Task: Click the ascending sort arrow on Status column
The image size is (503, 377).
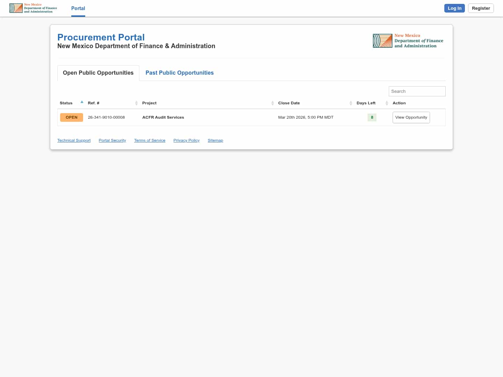Action: (x=82, y=102)
